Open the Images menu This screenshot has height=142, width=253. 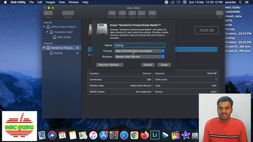(x=50, y=2)
